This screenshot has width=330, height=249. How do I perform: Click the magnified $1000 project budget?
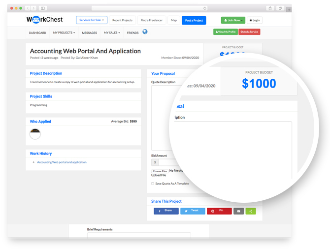coord(259,84)
